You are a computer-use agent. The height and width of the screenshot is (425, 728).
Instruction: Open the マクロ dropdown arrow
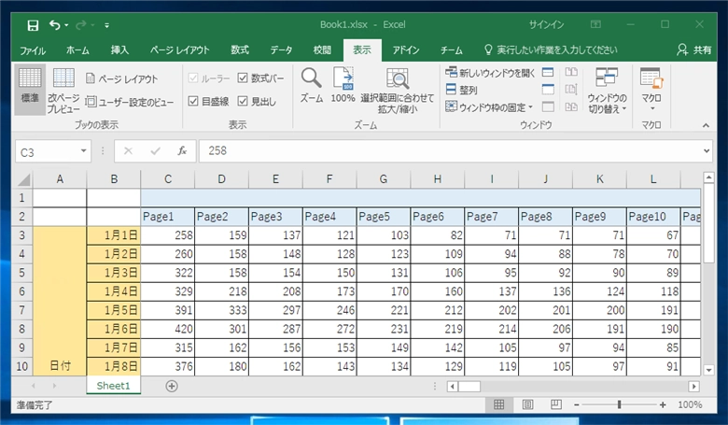coord(651,108)
